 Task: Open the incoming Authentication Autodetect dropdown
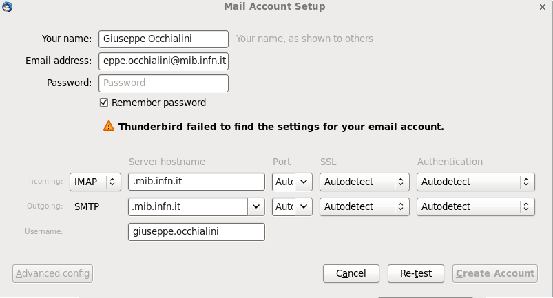pos(475,182)
